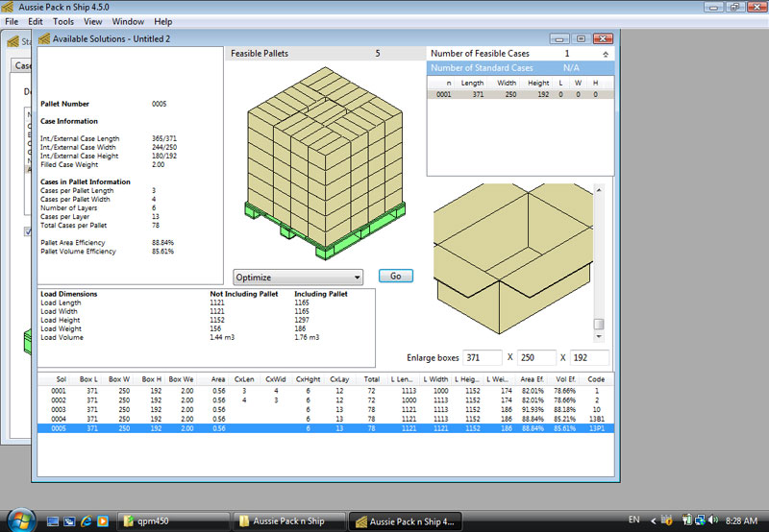Click the 8:28 AM clock
The height and width of the screenshot is (532, 769).
coord(741,520)
